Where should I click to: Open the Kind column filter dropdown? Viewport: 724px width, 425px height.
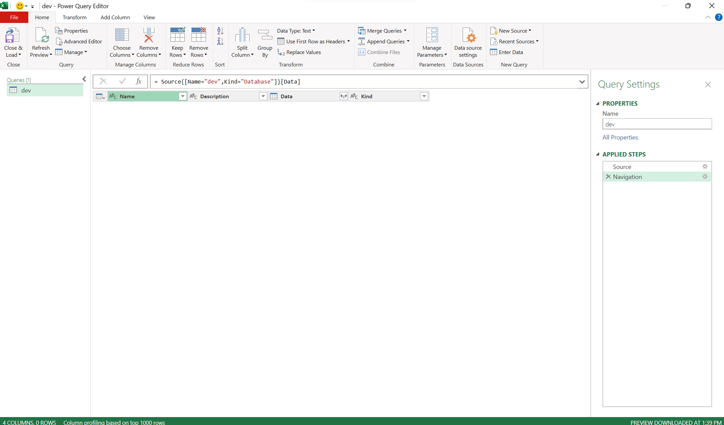[424, 96]
